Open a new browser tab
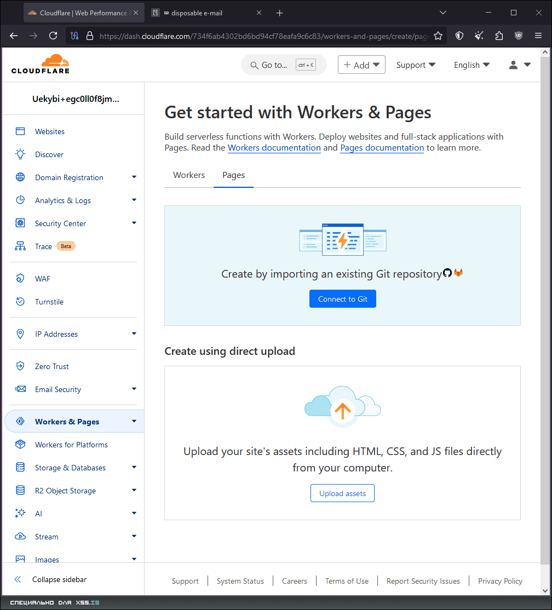The image size is (552, 610). [x=279, y=13]
